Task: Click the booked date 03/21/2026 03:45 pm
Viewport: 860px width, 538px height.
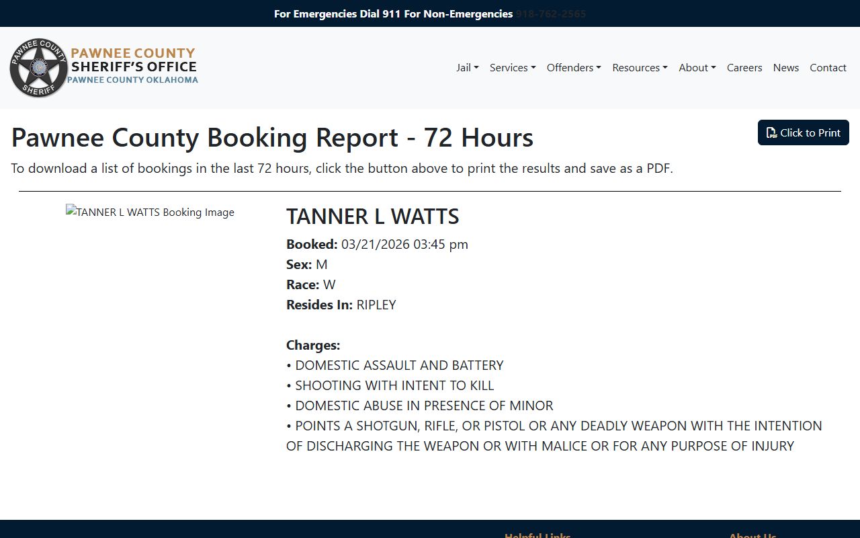Action: 404,244
